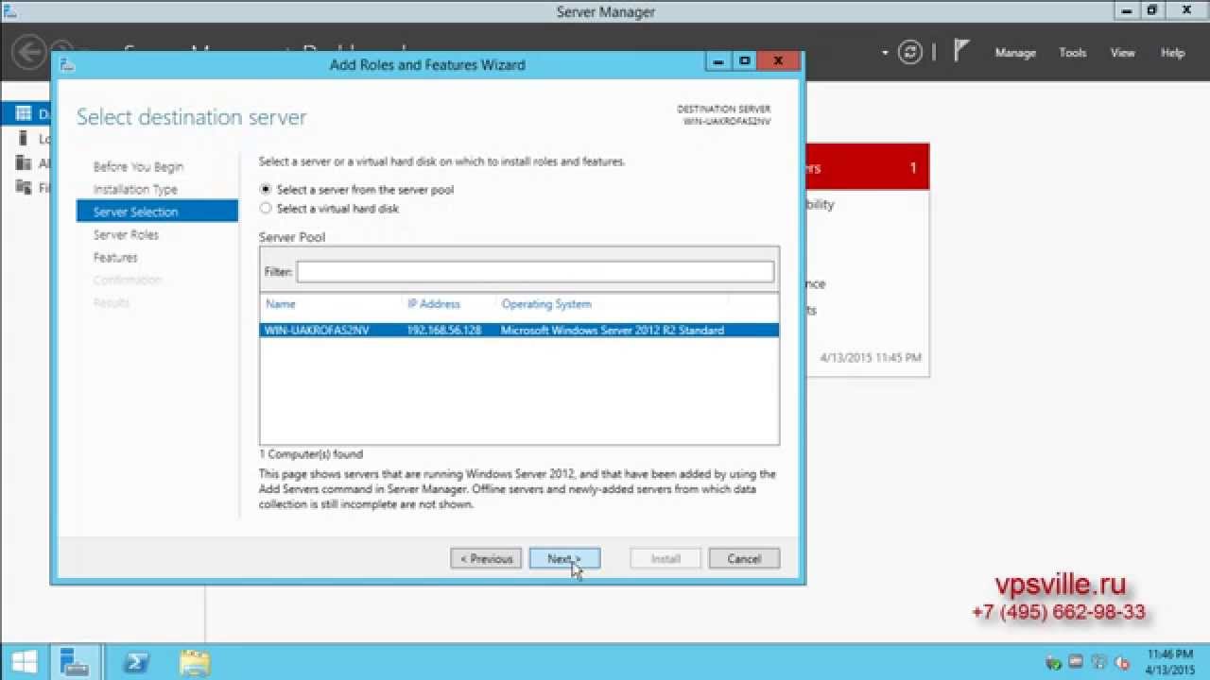
Task: Choose 'Select a server from the server pool'
Action: (x=266, y=190)
